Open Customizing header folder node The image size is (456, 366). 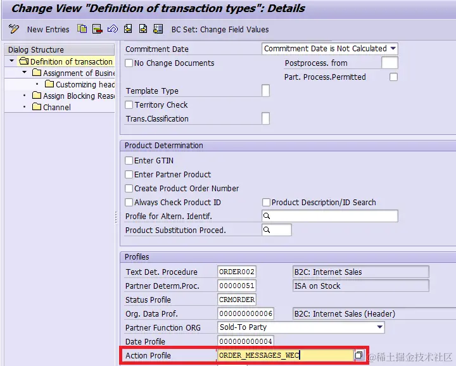(80, 84)
